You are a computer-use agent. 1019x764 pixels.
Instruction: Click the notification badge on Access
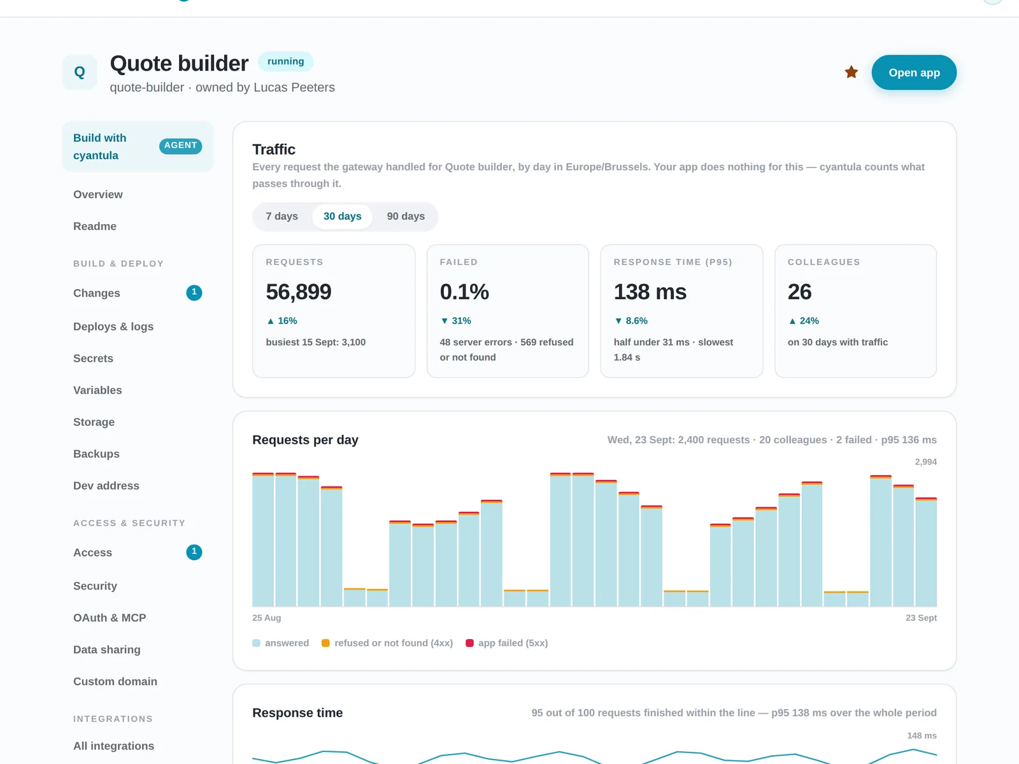194,552
